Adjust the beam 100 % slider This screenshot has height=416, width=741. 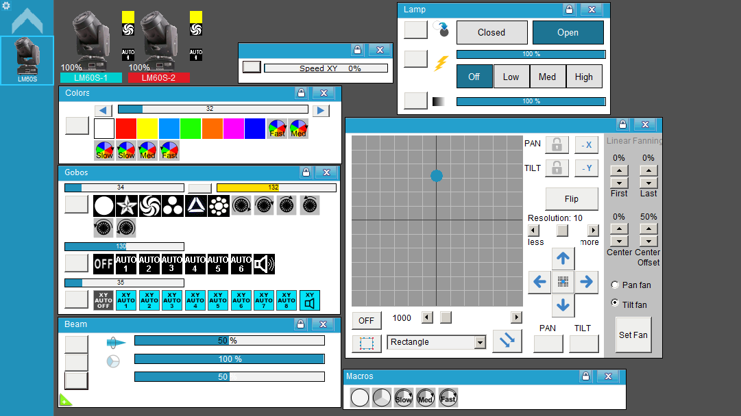(x=230, y=359)
